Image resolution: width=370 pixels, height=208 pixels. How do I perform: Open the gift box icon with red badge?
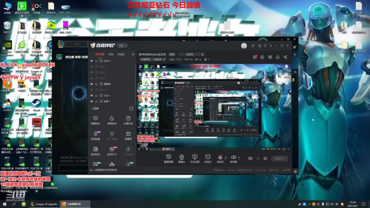(x=255, y=57)
